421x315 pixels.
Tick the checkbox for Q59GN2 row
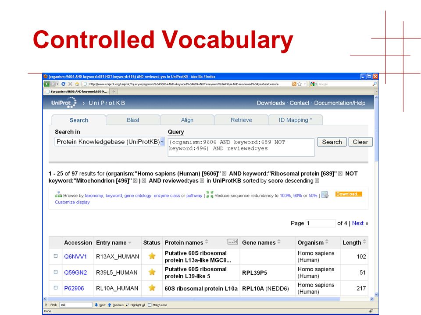coord(56,272)
